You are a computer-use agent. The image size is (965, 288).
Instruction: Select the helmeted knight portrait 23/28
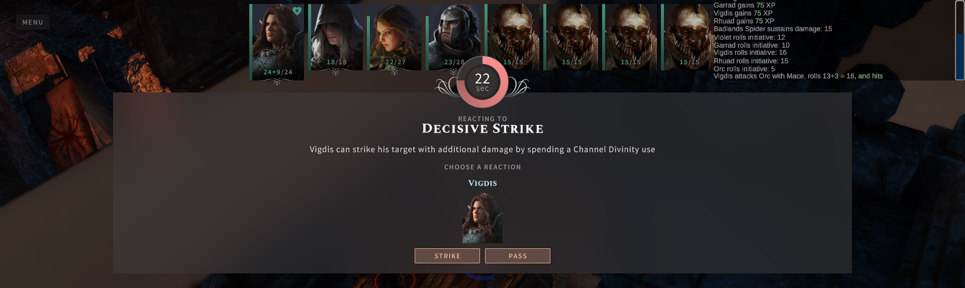453,37
